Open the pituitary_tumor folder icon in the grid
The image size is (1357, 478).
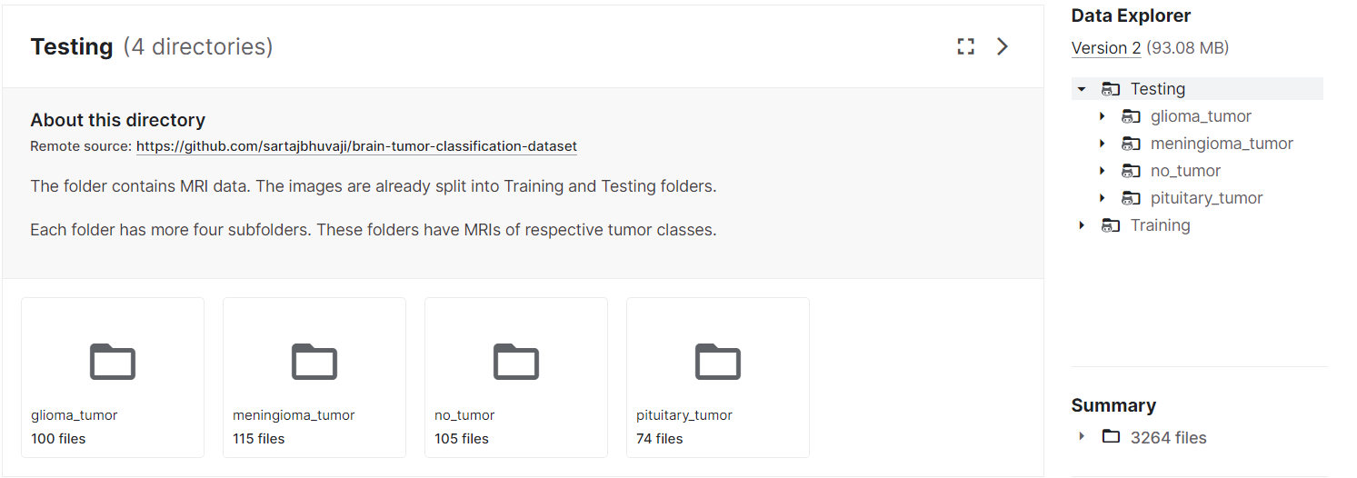[x=718, y=362]
